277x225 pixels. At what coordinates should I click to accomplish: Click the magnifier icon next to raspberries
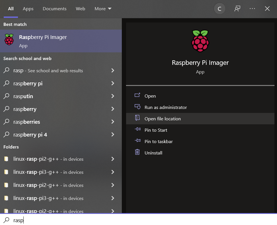(6, 121)
